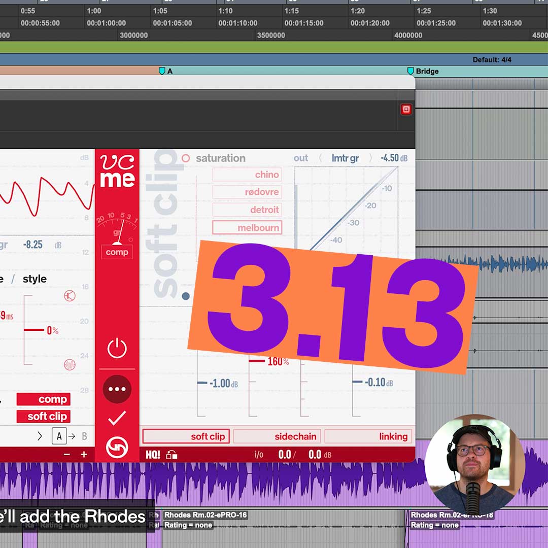The height and width of the screenshot is (548, 548).
Task: Select the detroit saturation mode
Action: pyautogui.click(x=247, y=210)
